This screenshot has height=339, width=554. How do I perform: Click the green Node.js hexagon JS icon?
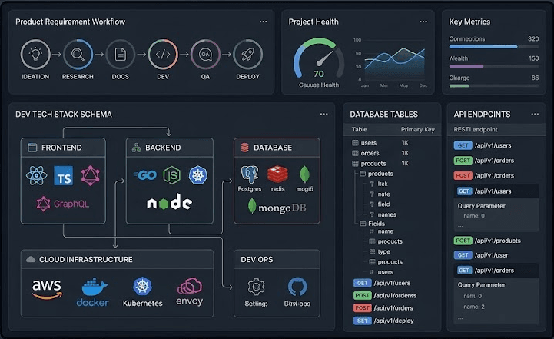tap(171, 175)
